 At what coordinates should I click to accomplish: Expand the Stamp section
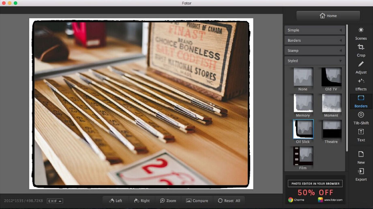tap(315, 51)
